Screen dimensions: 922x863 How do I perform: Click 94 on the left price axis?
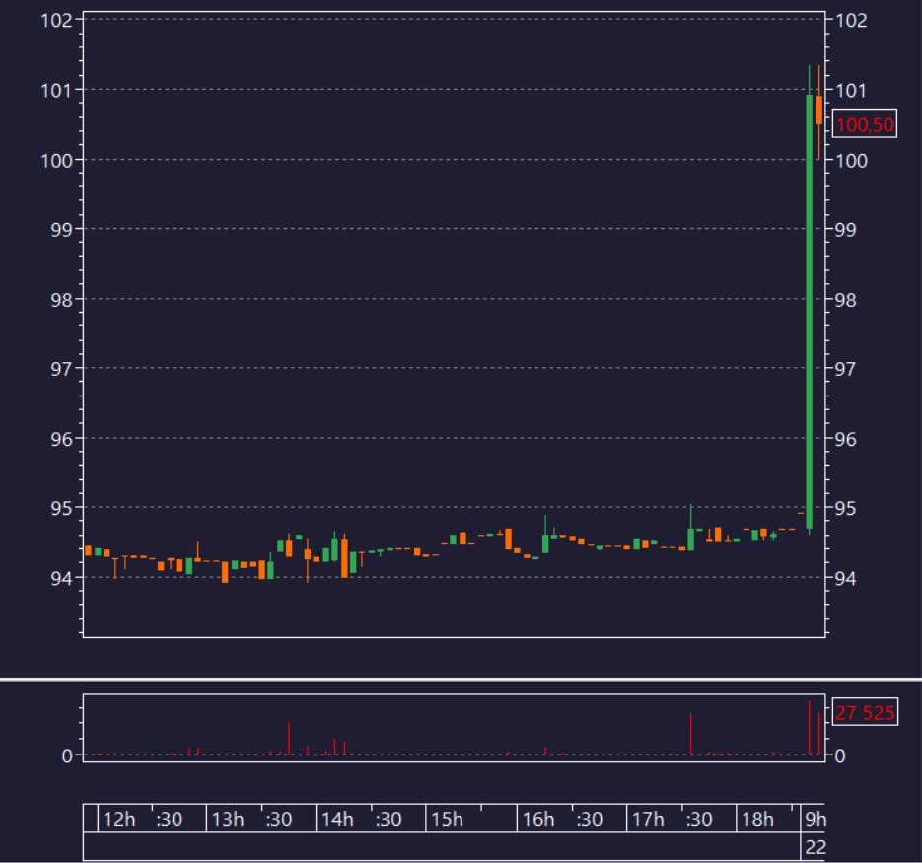pos(62,578)
